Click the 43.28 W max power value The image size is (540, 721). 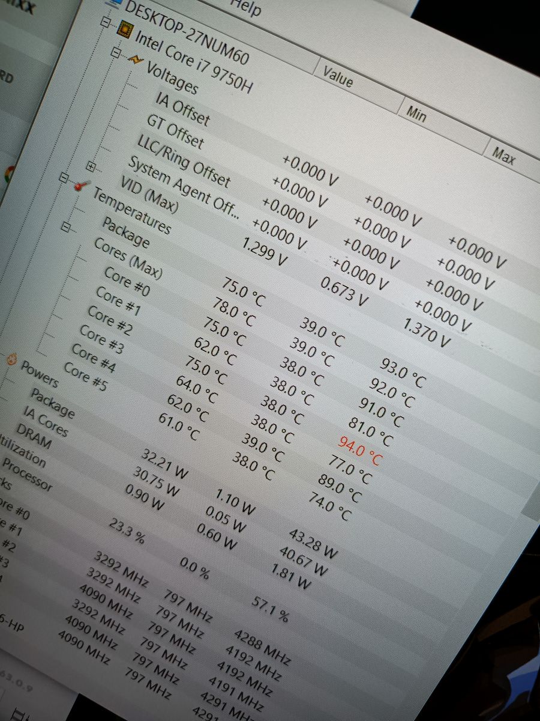coord(313,543)
